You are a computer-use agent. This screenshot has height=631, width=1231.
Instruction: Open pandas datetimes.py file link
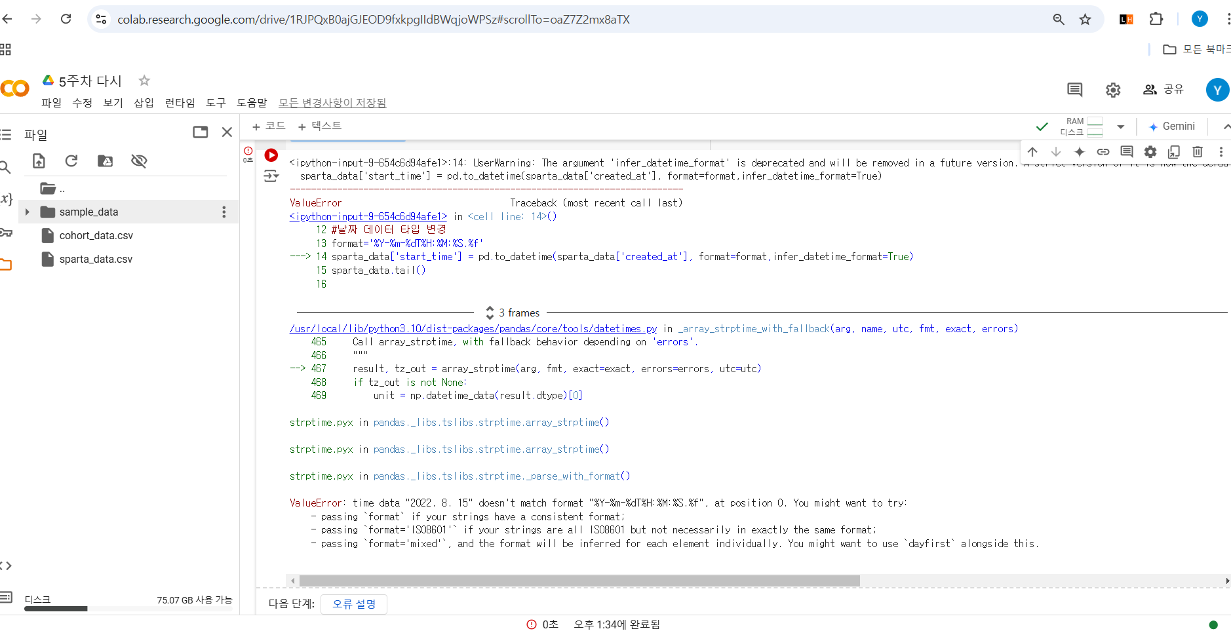point(473,328)
